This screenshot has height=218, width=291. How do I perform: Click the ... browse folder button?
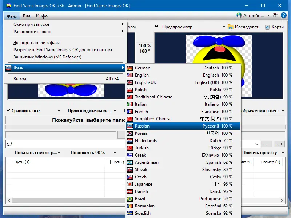point(266,144)
